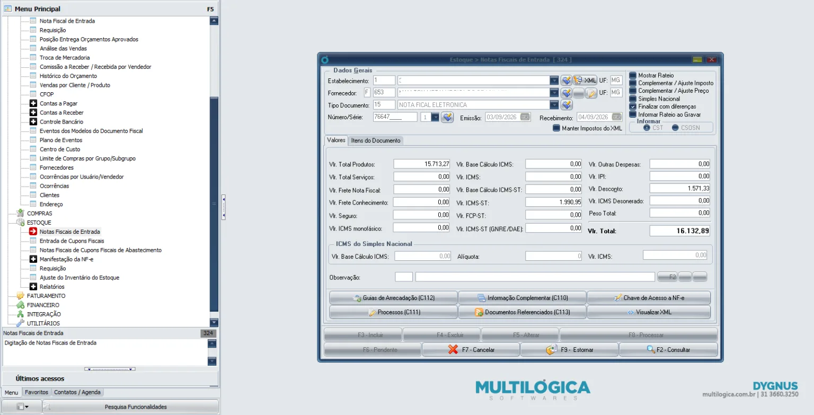This screenshot has height=415, width=814.
Task: Click the form icon beside CFOP tree entry
Action: pyautogui.click(x=33, y=94)
